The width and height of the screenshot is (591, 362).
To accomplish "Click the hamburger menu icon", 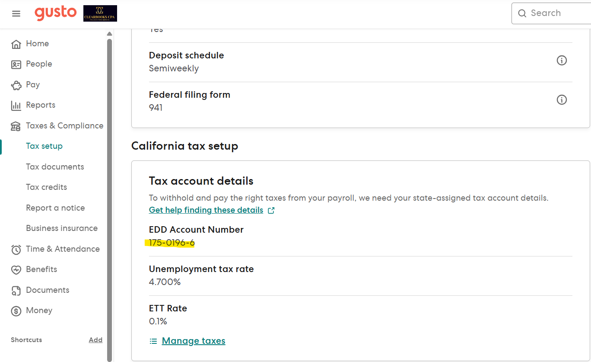I will (16, 13).
